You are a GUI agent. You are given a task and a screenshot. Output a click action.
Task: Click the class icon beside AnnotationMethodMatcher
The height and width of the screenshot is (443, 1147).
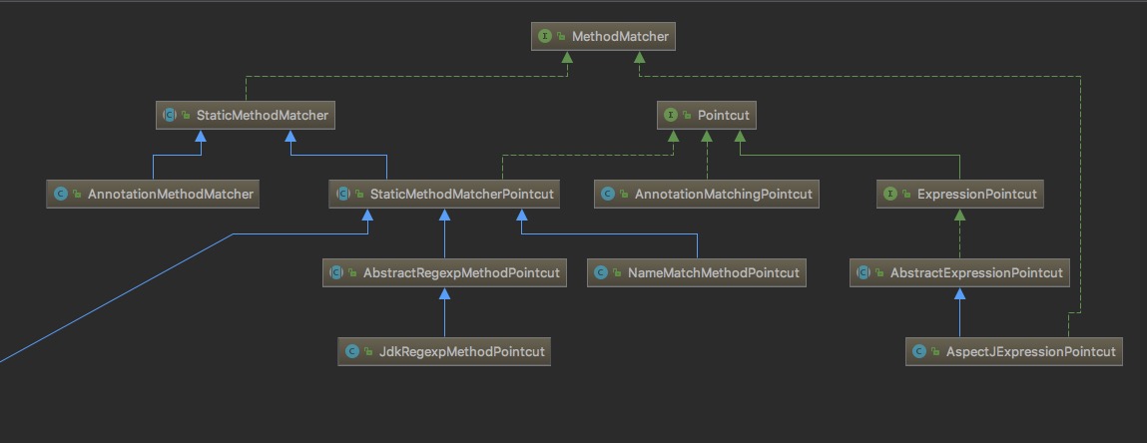pyautogui.click(x=61, y=194)
